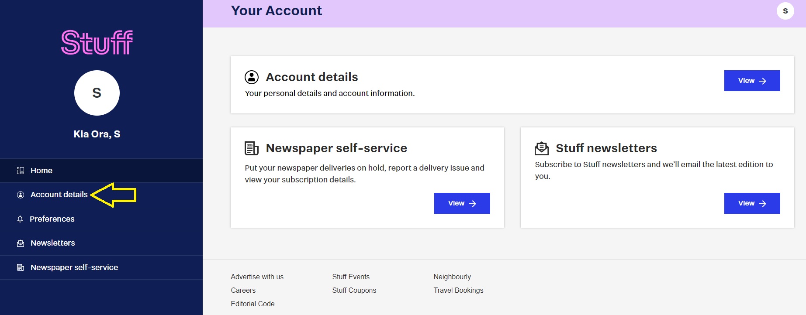Open the Careers footer link

tap(243, 290)
